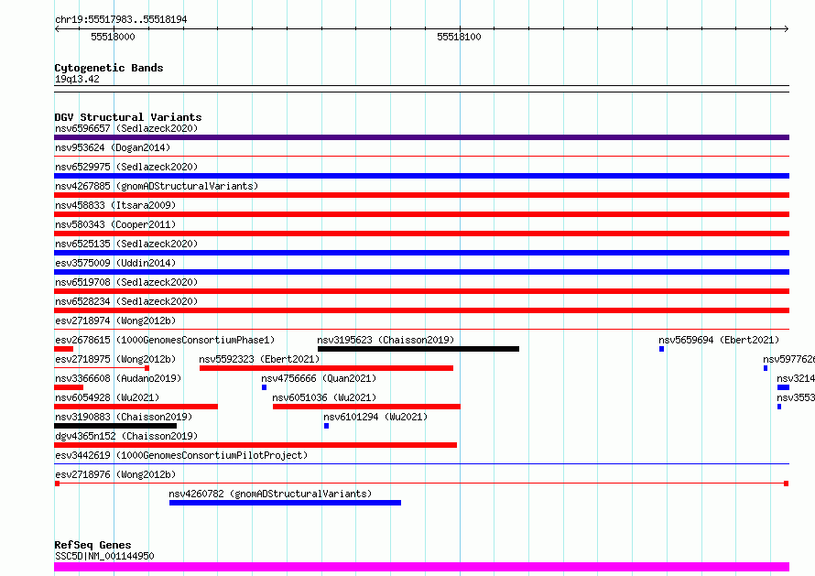Select red bar under nsv6051036
Image resolution: width=815 pixels, height=576 pixels.
click(366, 407)
